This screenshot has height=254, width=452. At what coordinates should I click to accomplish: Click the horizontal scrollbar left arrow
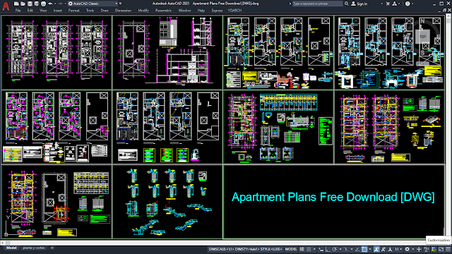coord(2,243)
